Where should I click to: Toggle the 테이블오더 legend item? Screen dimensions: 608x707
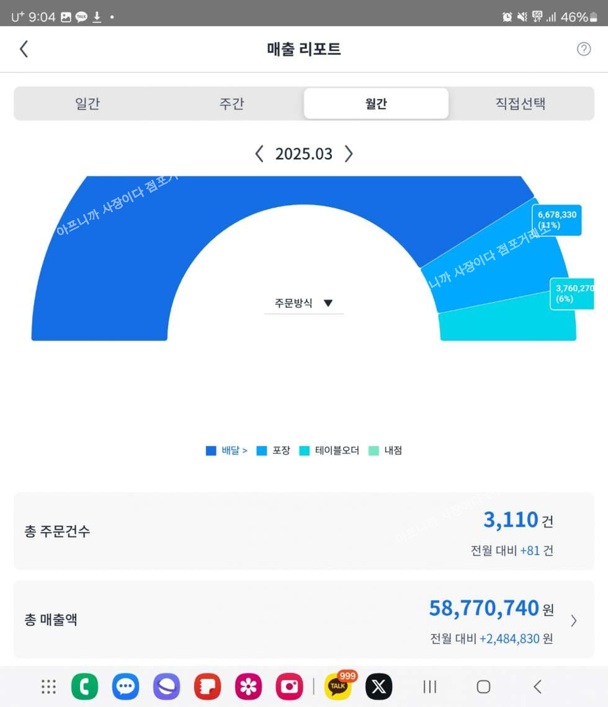(329, 451)
